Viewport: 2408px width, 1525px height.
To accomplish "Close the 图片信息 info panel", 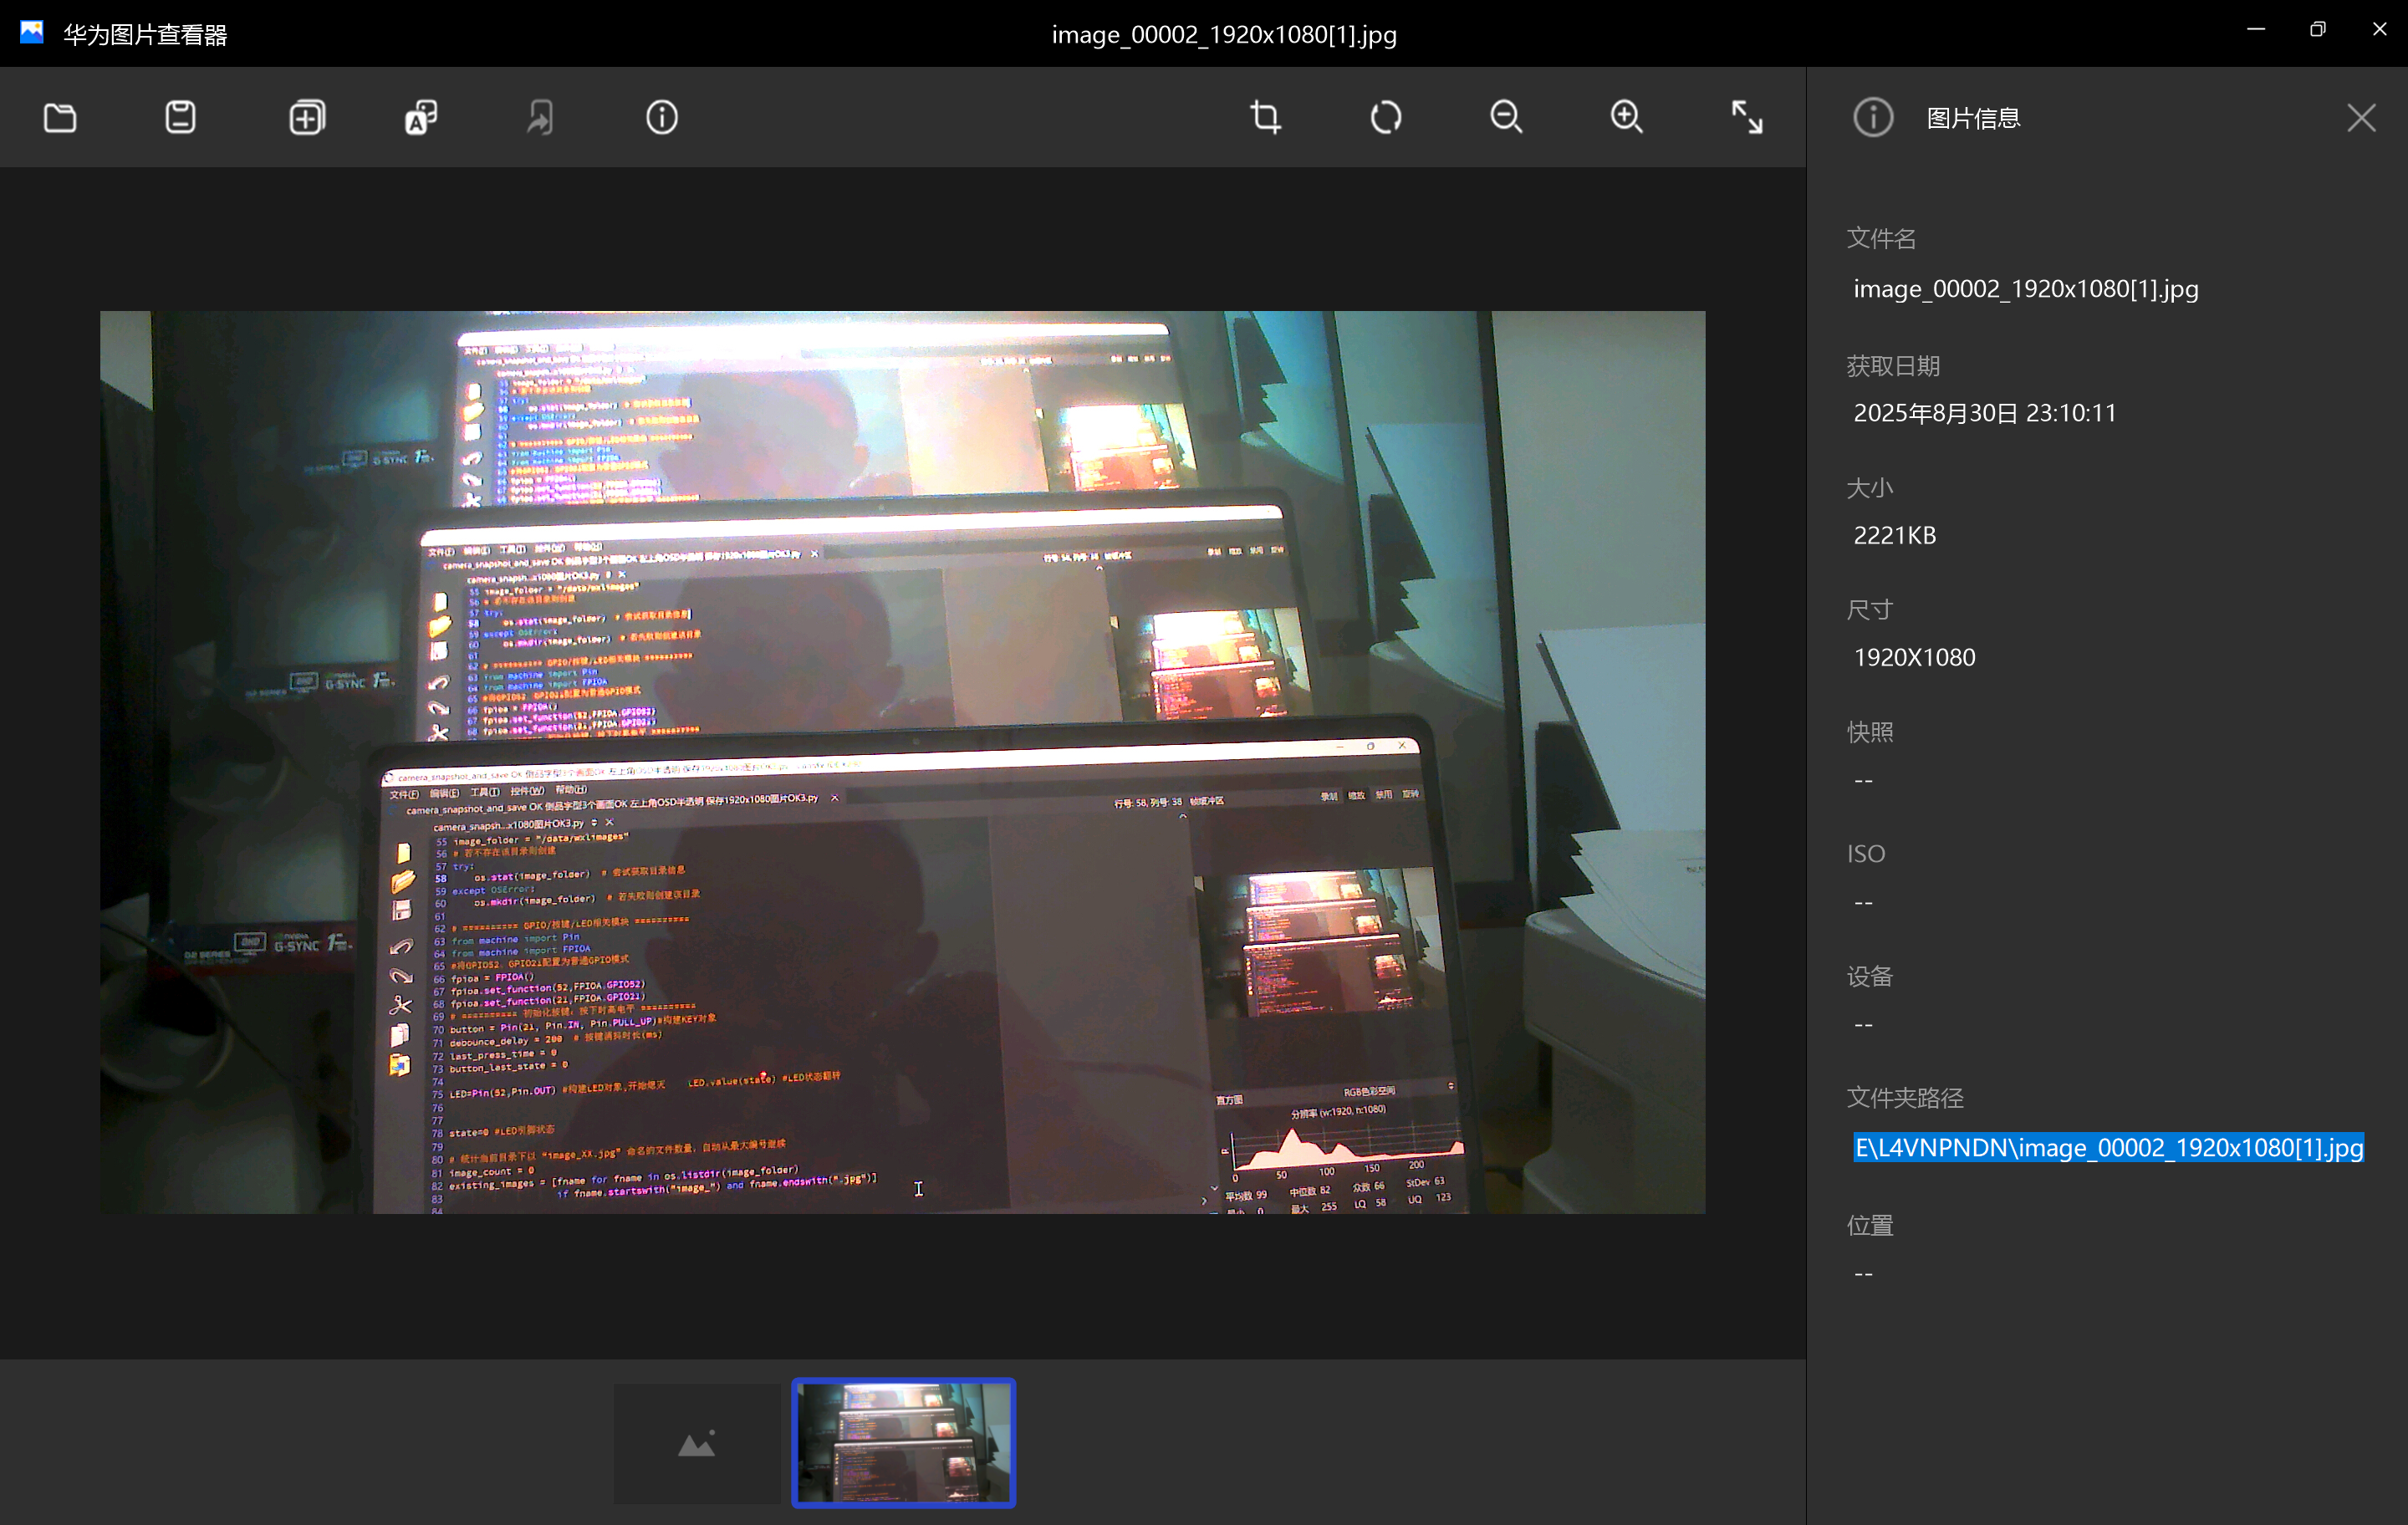I will [2361, 118].
